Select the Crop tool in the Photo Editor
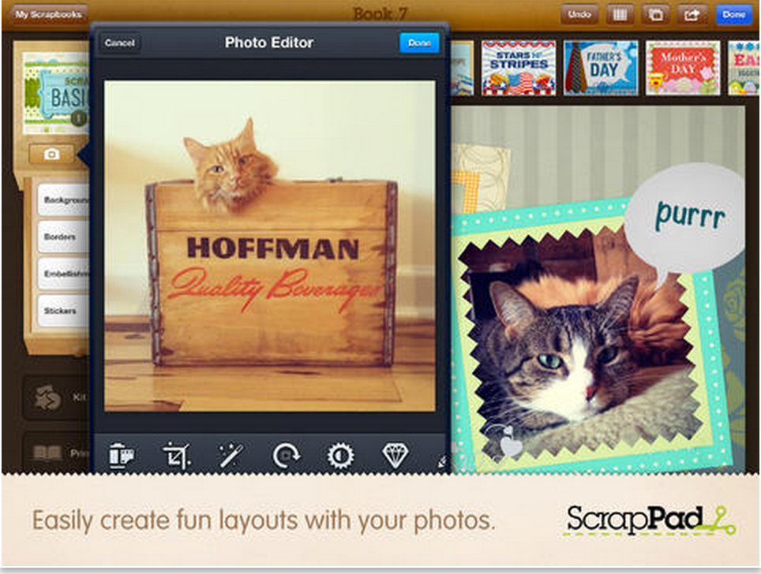This screenshot has width=761, height=574. (x=177, y=455)
